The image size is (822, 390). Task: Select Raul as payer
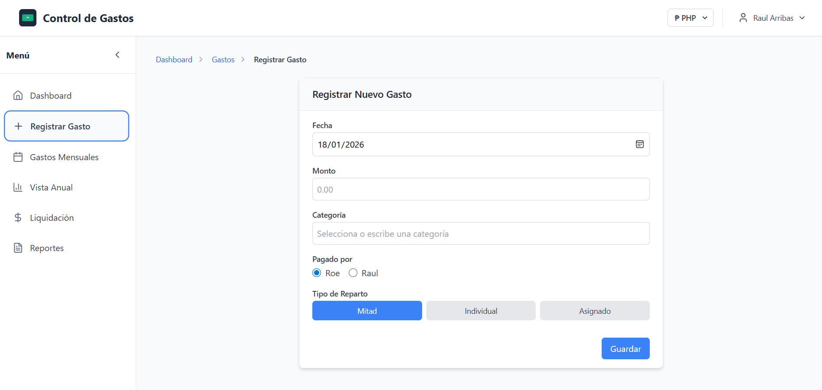click(353, 273)
